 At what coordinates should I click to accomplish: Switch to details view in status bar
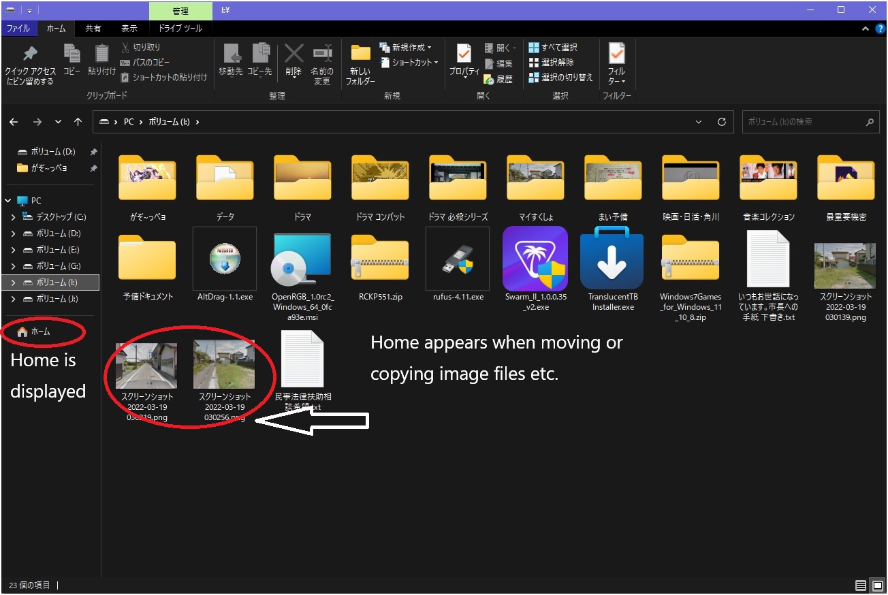coord(861,585)
